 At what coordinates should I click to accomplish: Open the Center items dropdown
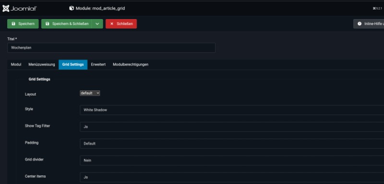click(232, 177)
